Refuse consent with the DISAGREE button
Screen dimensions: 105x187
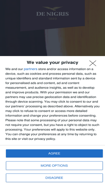(54, 178)
